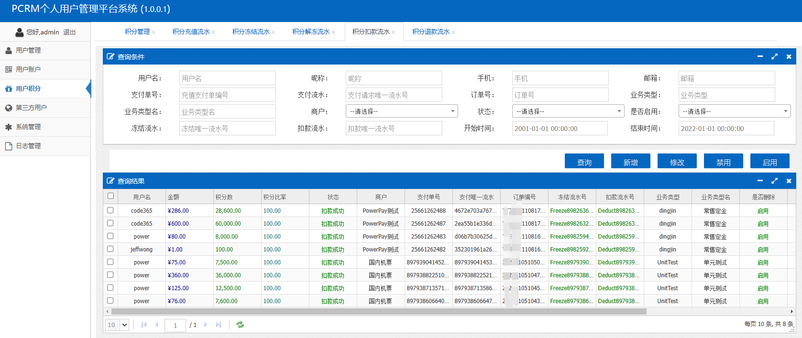The image size is (802, 338).
Task: Collapse the 查询条件 panel with minus icon
Action: pos(760,56)
